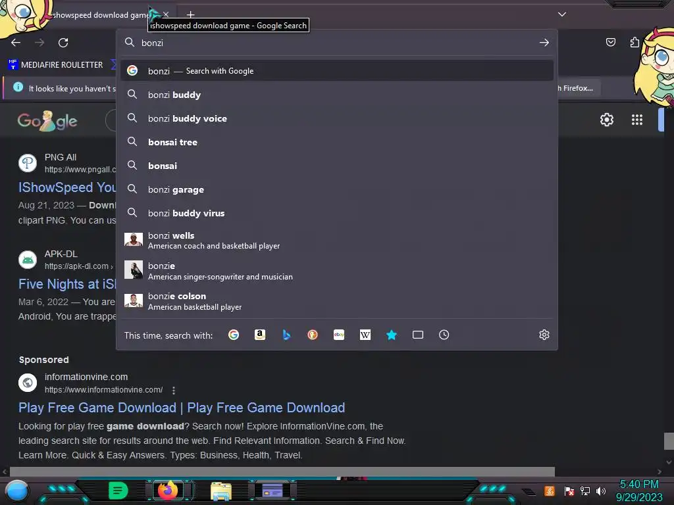Screen dimensions: 674x505
Task: Click the clock showing 5:40 PM
Action: [x=638, y=484]
